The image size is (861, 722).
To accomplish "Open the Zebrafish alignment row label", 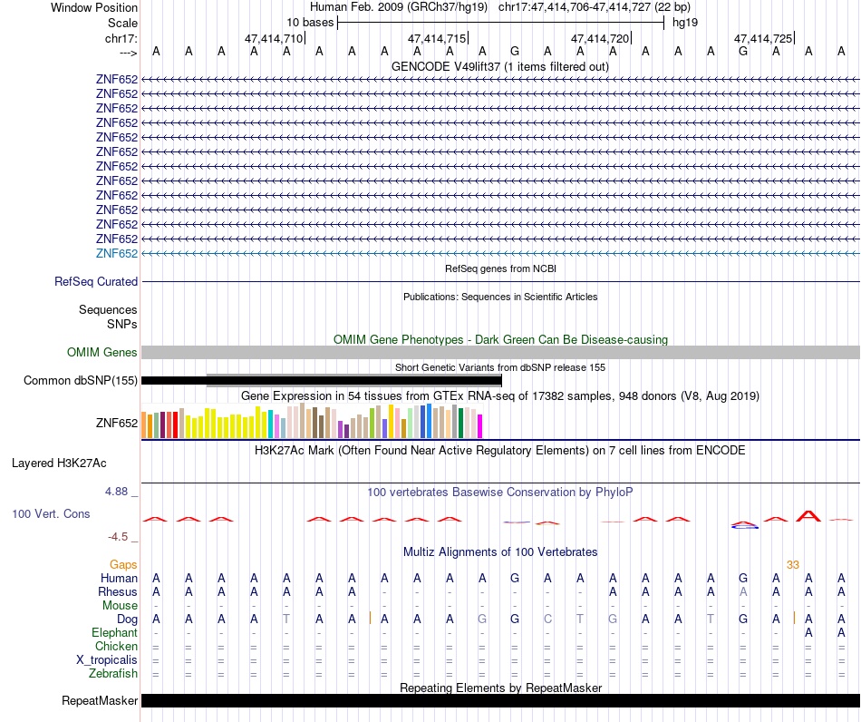I will point(113,674).
